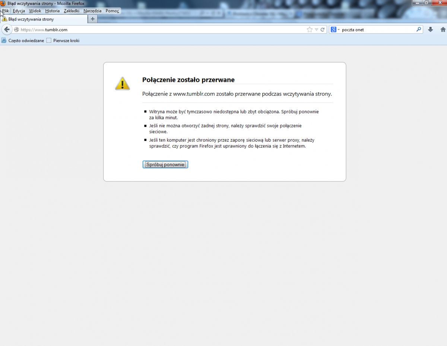Restore down the Firefox window
The image size is (447, 346).
click(x=427, y=3)
